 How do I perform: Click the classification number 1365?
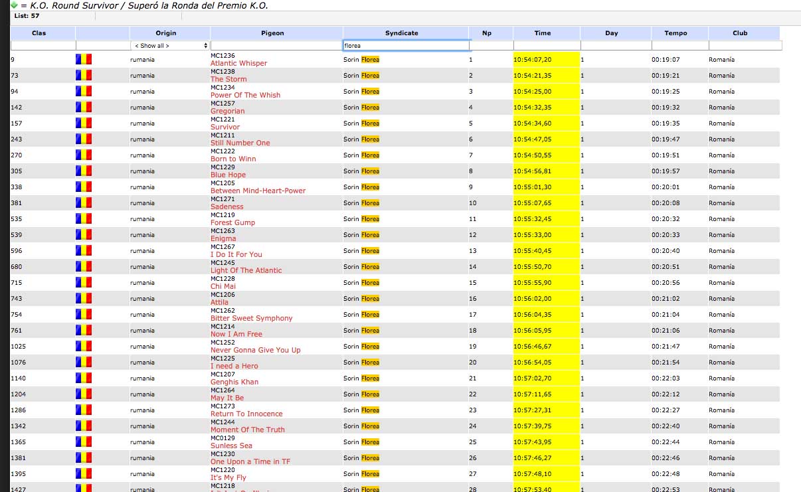click(x=18, y=442)
